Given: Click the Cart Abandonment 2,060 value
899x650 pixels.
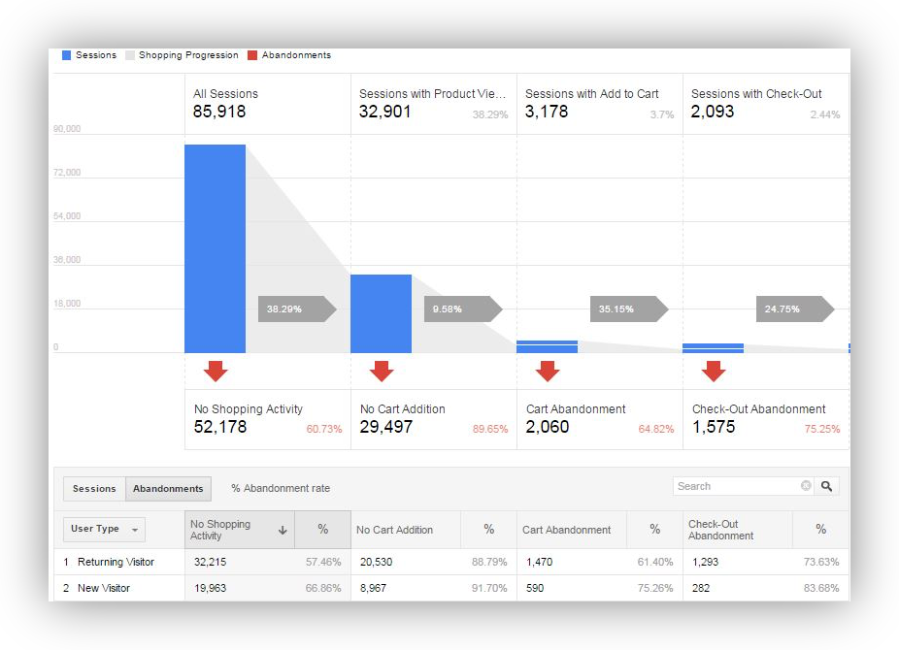Looking at the screenshot, I should coord(548,427).
